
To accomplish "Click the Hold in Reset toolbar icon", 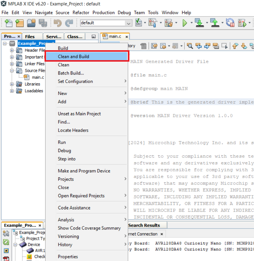I will (230, 23).
